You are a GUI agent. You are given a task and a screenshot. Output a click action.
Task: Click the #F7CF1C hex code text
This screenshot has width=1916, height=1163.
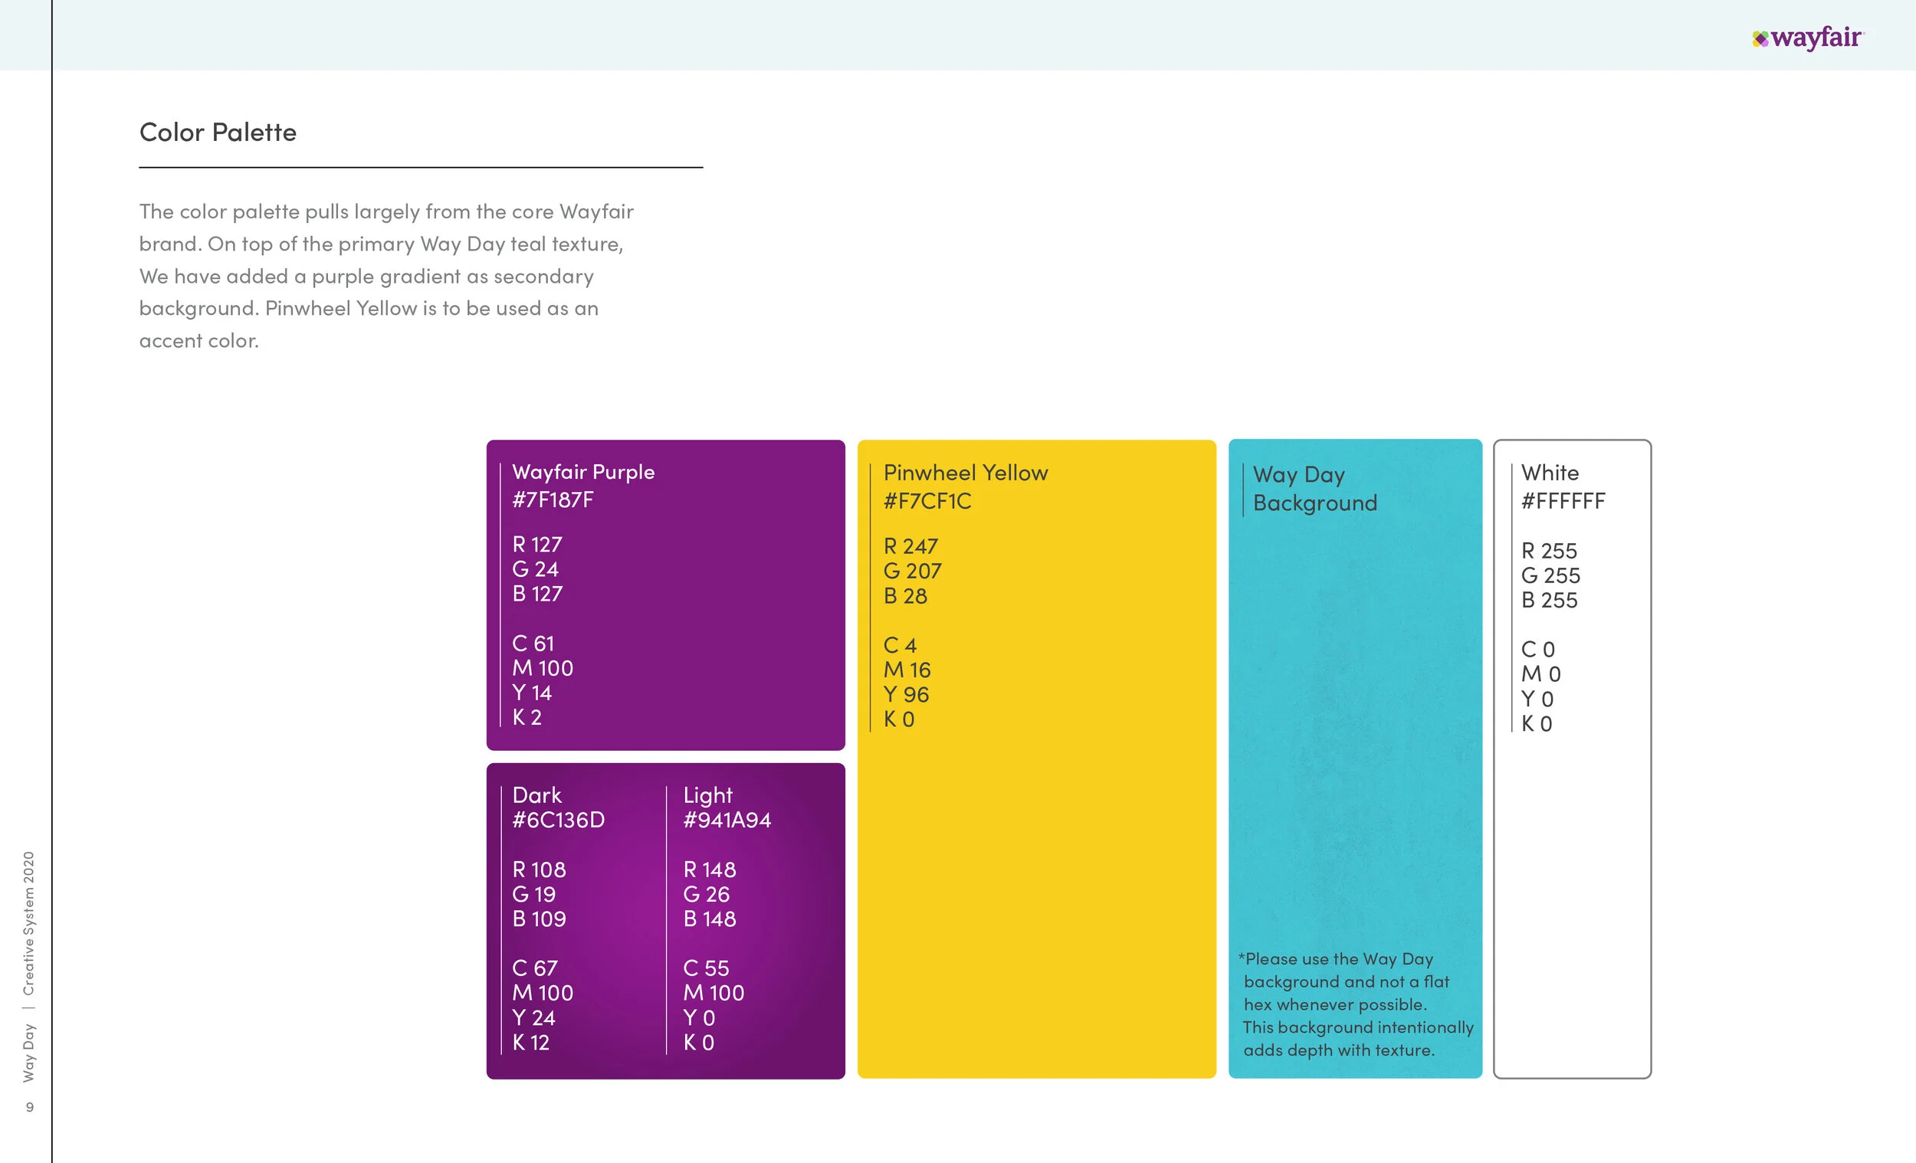click(927, 501)
